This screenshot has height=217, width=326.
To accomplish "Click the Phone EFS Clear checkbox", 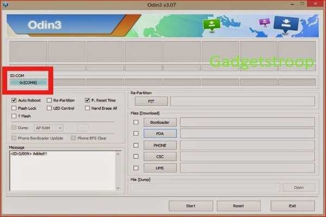I will click(73, 138).
